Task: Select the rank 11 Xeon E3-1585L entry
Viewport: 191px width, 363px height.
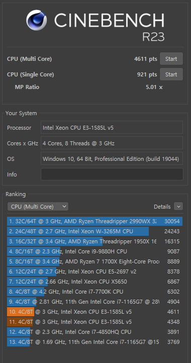Action: coord(94,322)
